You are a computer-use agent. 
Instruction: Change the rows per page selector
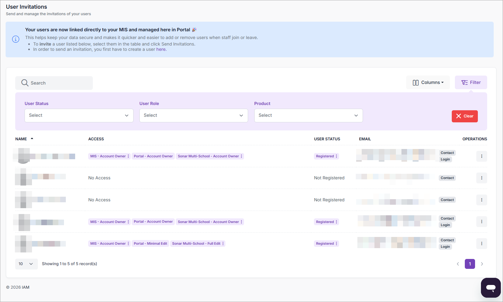26,264
